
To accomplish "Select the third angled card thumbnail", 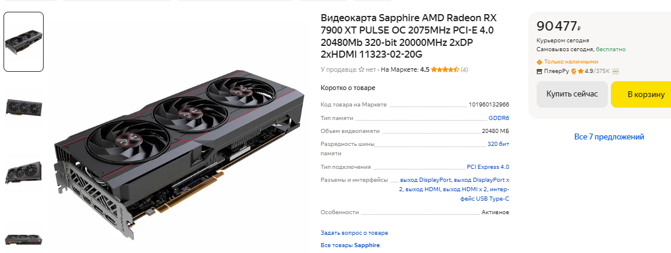I will pyautogui.click(x=24, y=172).
